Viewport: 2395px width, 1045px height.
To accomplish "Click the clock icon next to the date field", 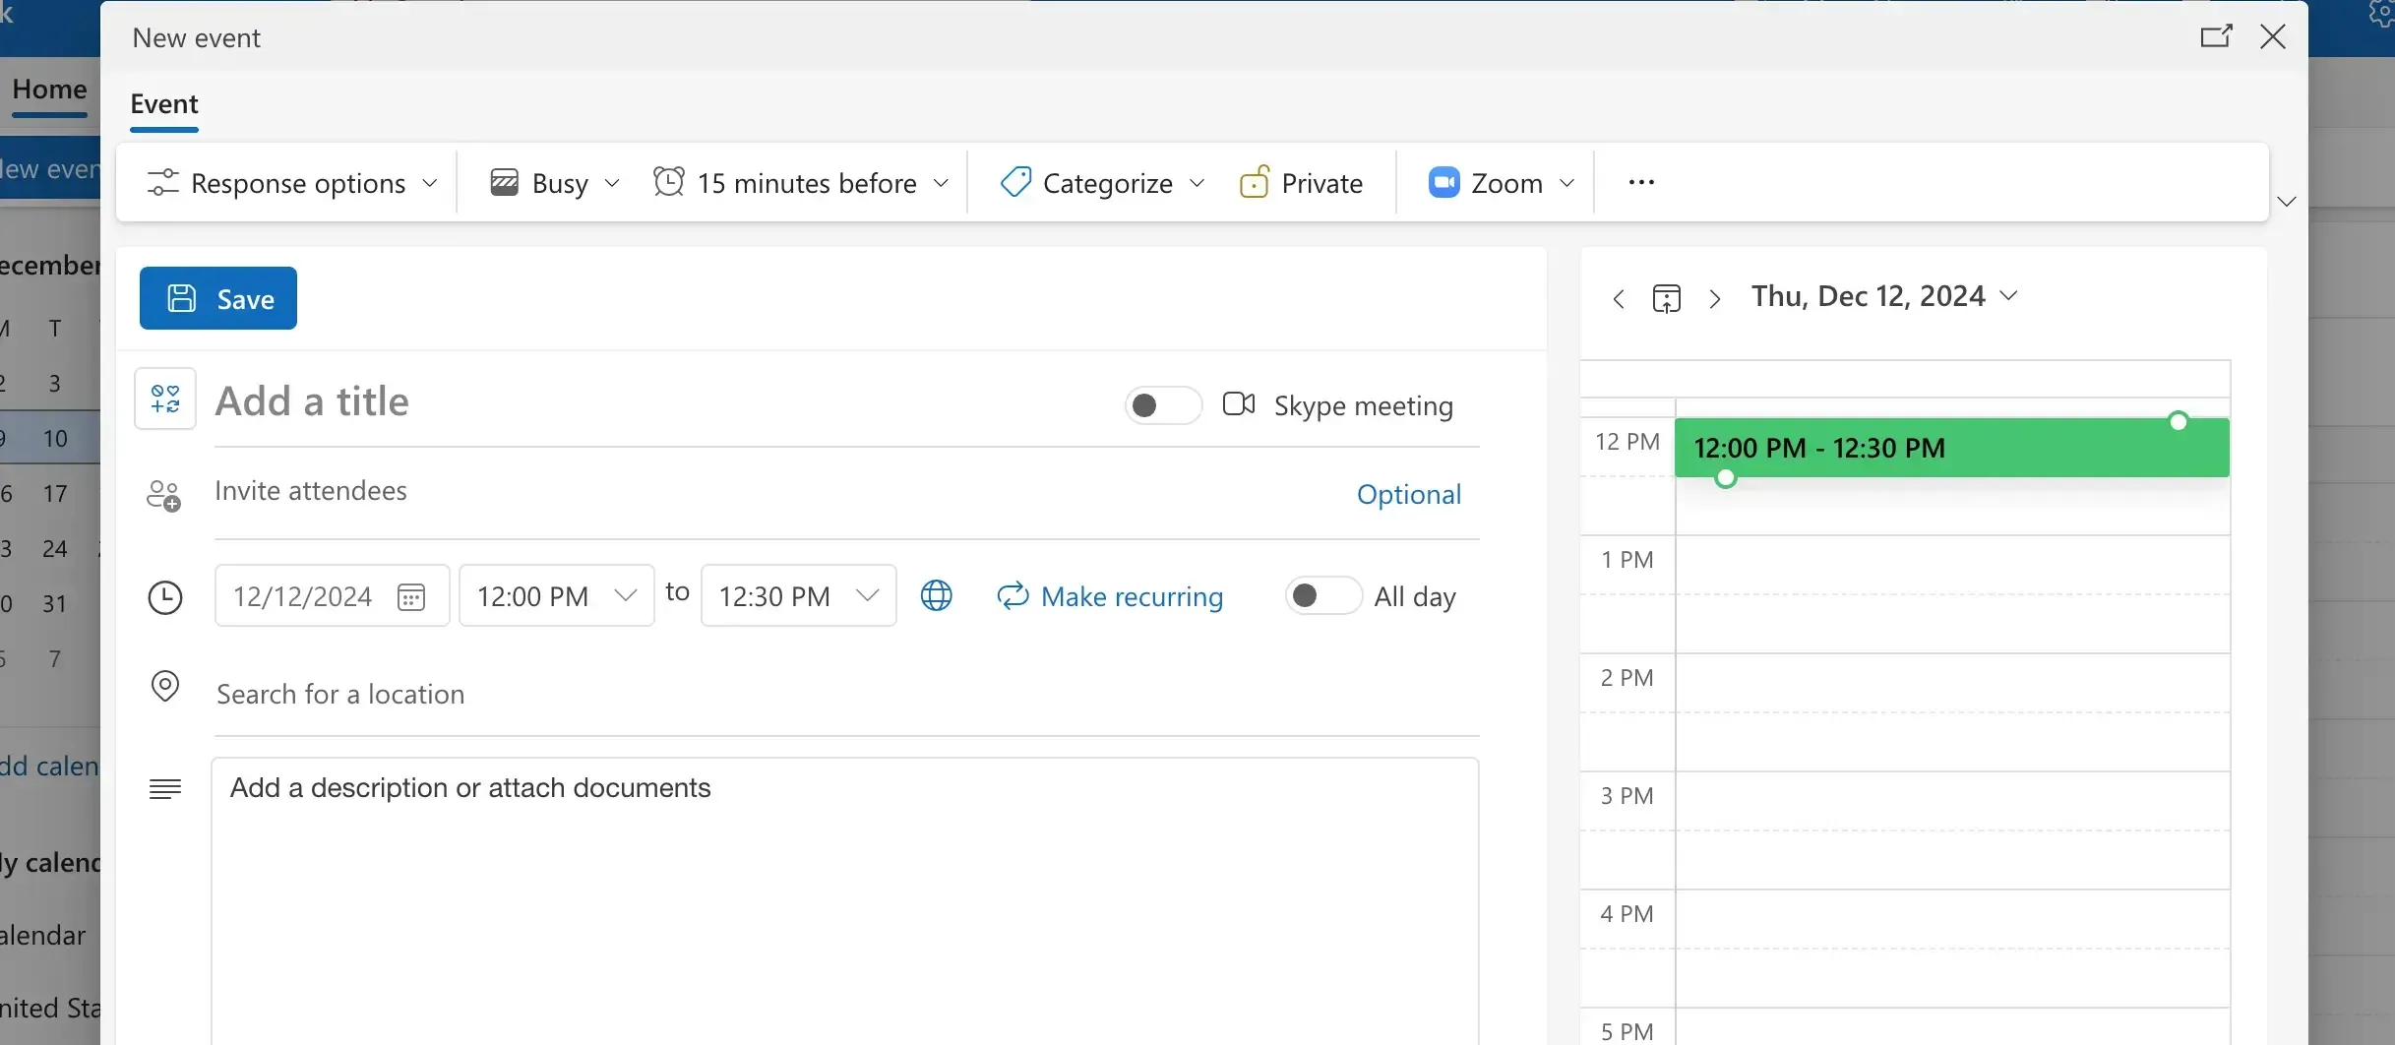I will pyautogui.click(x=164, y=596).
